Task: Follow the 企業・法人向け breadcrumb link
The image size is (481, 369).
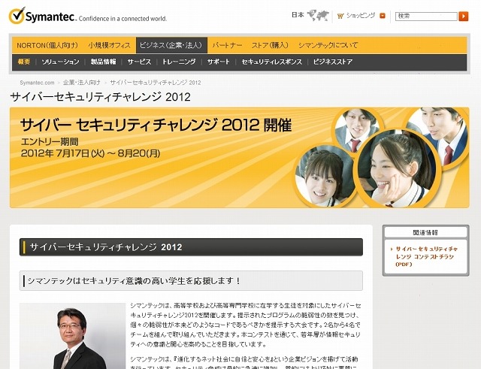Action: tap(82, 83)
